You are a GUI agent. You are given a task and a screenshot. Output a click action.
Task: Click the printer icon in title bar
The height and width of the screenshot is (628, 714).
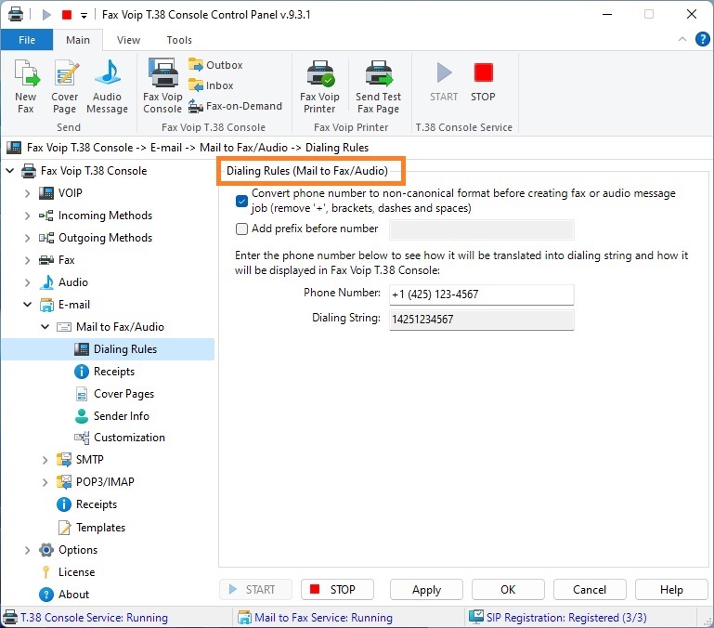[16, 14]
